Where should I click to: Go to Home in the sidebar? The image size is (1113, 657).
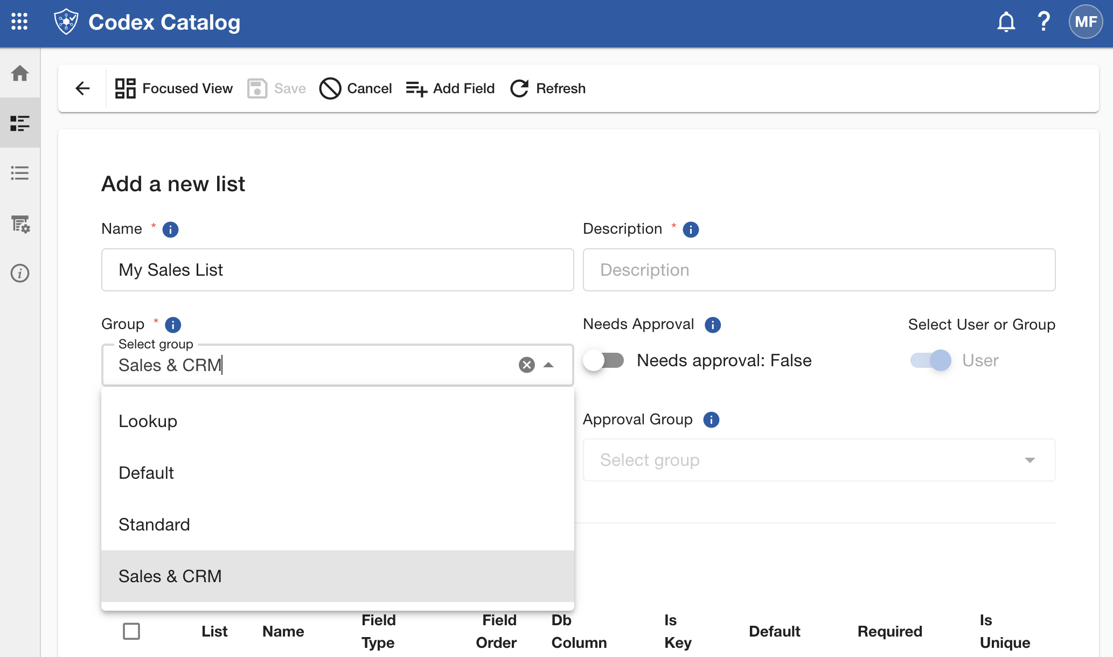20,73
